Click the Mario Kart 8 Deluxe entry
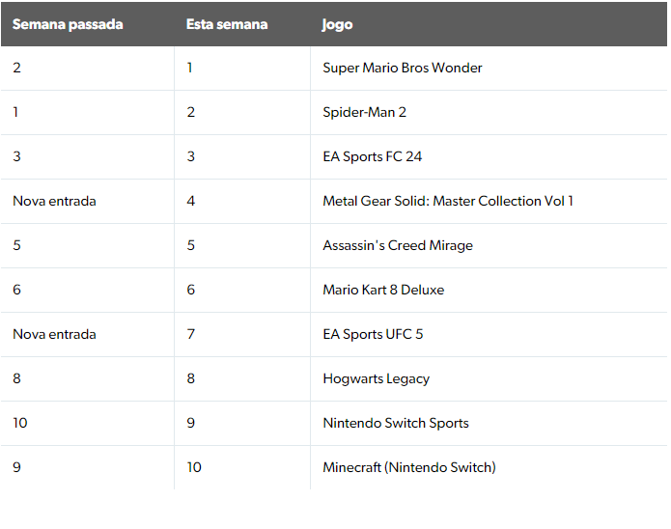 click(383, 290)
